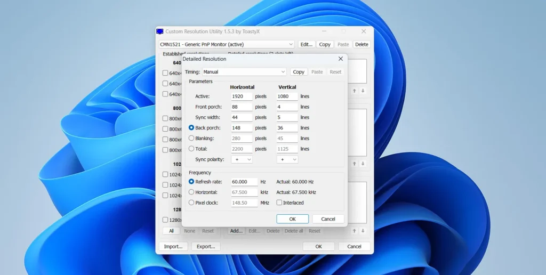Click horizontal Active field showing 1920

tap(242, 96)
